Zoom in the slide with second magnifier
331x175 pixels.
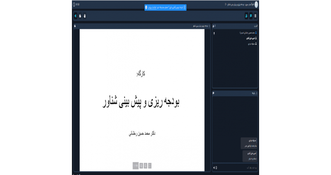tap(145, 166)
